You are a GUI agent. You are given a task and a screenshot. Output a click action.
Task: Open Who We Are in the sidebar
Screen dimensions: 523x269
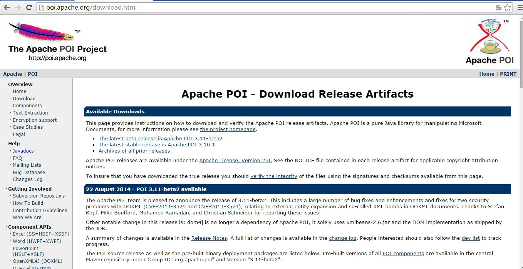pyautogui.click(x=27, y=218)
